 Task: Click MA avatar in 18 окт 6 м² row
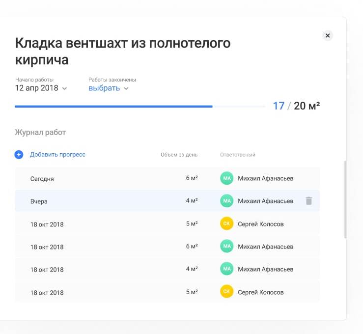226,247
